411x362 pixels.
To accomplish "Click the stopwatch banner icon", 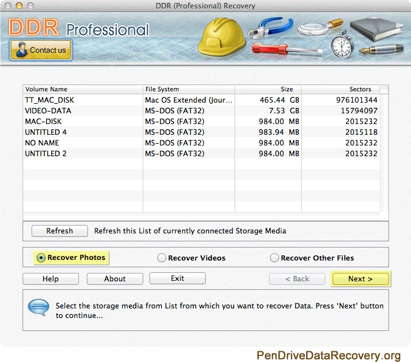I will point(341,44).
